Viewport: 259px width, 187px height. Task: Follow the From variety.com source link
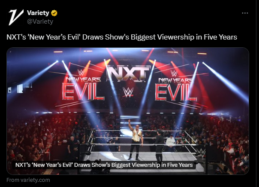click(x=28, y=180)
